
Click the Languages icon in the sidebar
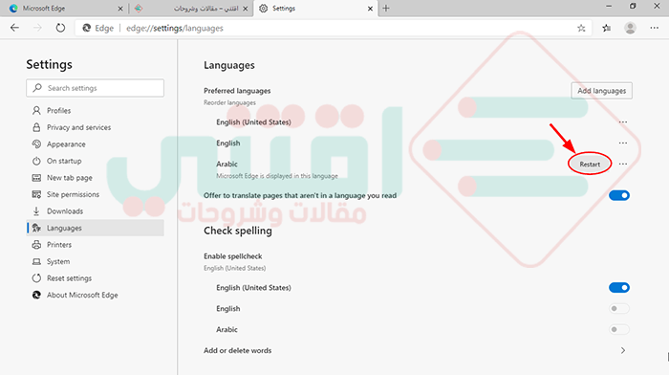click(36, 228)
